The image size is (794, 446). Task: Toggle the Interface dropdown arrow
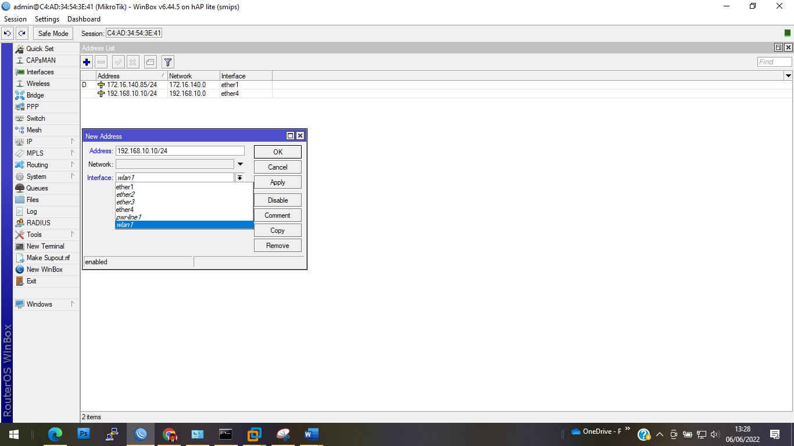pyautogui.click(x=239, y=178)
